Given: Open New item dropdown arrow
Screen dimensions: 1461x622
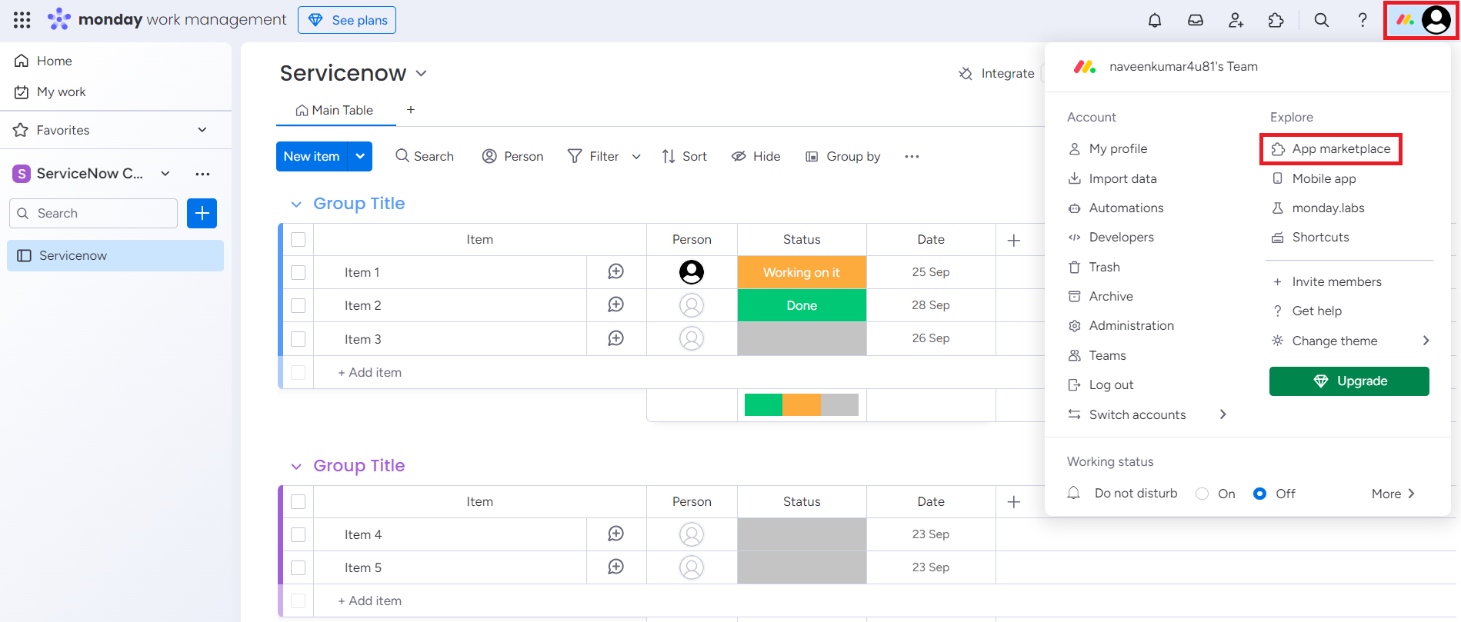Looking at the screenshot, I should [x=360, y=156].
